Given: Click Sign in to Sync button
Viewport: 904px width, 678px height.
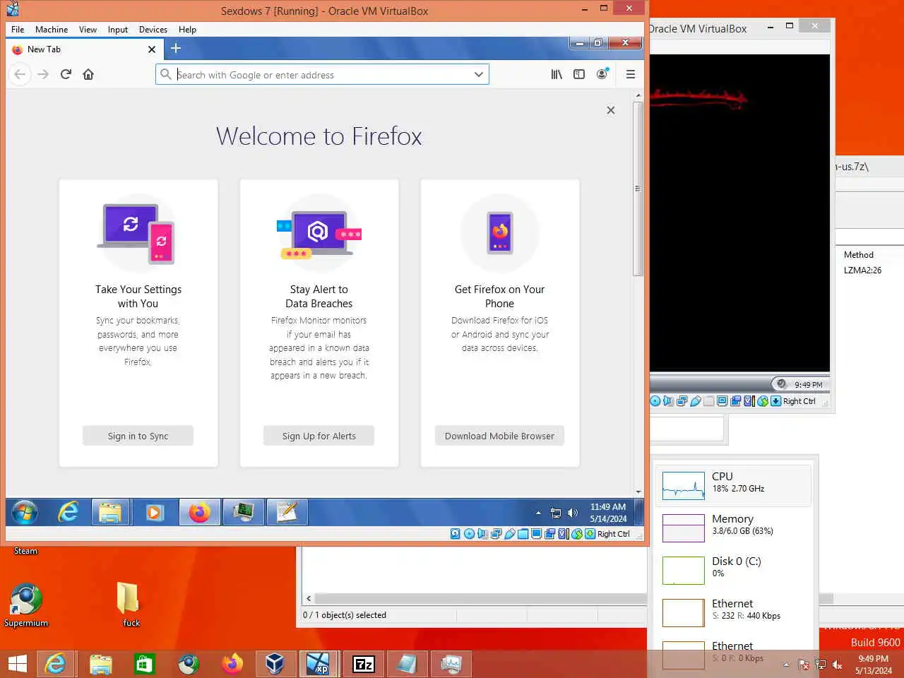Looking at the screenshot, I should pyautogui.click(x=138, y=436).
